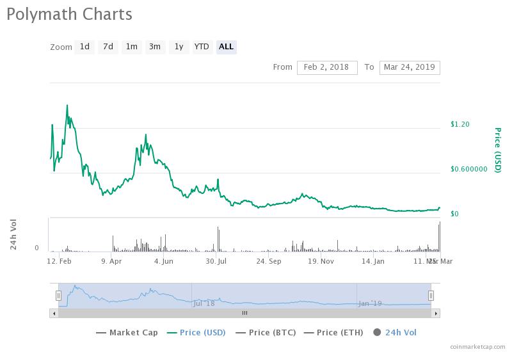Enable the Price (ETH) series

click(x=334, y=332)
